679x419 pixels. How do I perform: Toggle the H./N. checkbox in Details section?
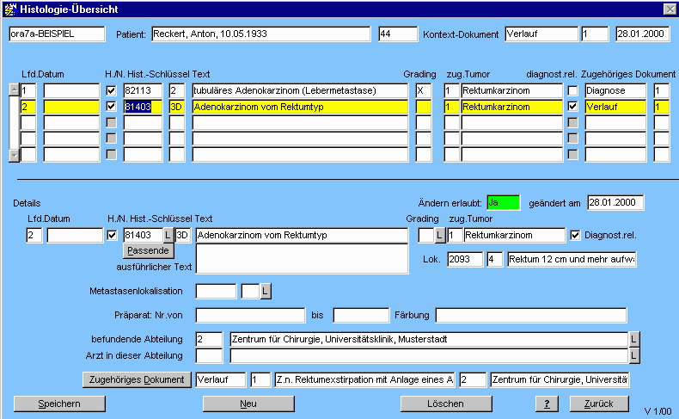[x=111, y=235]
